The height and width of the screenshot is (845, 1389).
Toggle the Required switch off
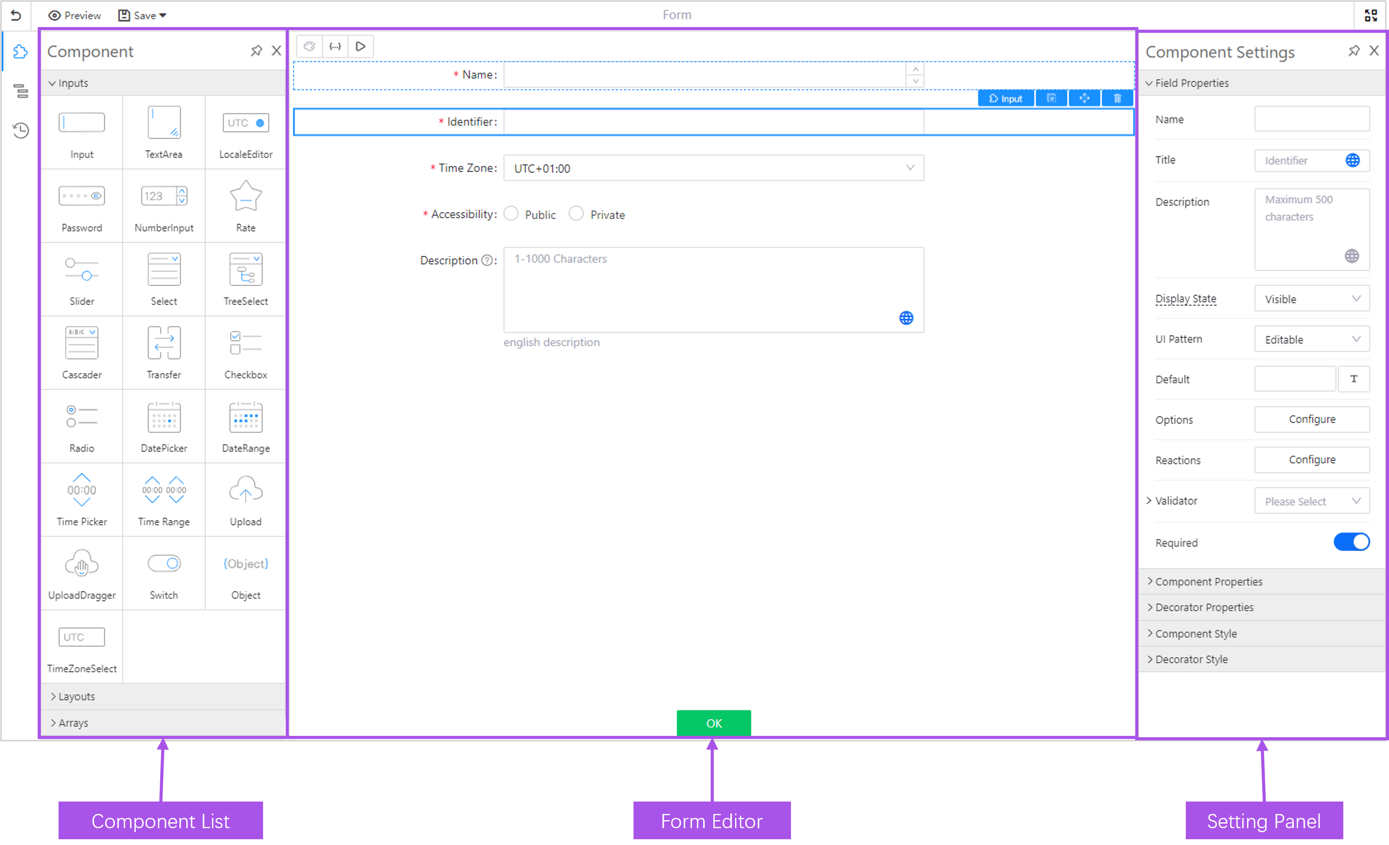(1351, 542)
